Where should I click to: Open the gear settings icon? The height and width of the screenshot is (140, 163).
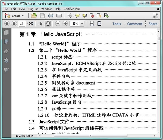click(x=70, y=16)
